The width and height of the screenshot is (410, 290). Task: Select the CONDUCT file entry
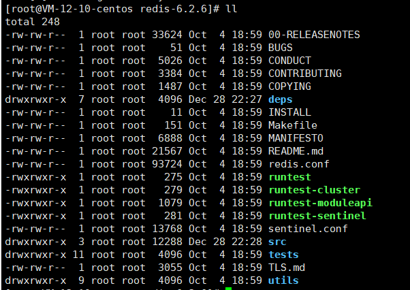[289, 61]
